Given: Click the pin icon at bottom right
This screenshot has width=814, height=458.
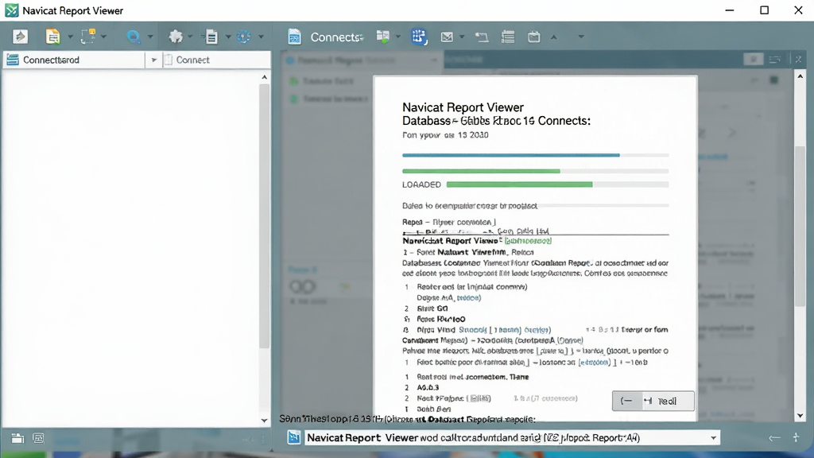Looking at the screenshot, I should pos(797,438).
